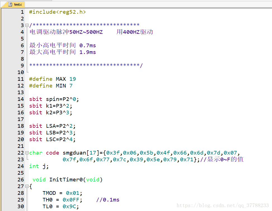Click line number 1 in the margin
This screenshot has height=211, width=272.
(x=22, y=12)
